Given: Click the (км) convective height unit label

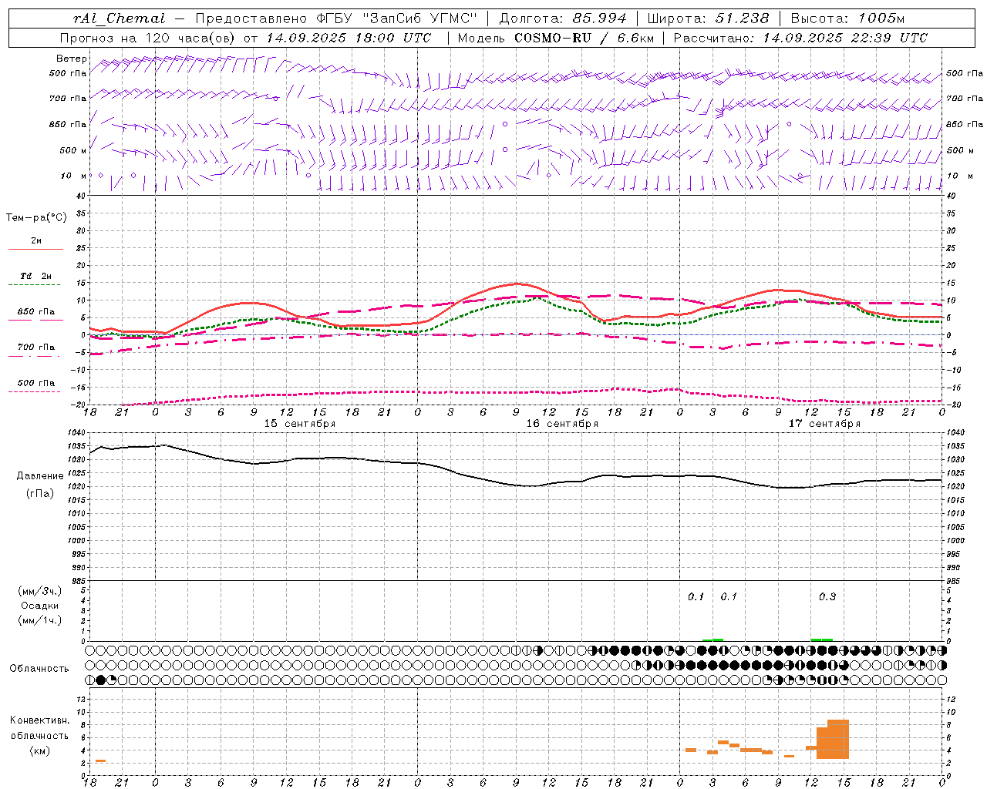Looking at the screenshot, I should [40, 750].
